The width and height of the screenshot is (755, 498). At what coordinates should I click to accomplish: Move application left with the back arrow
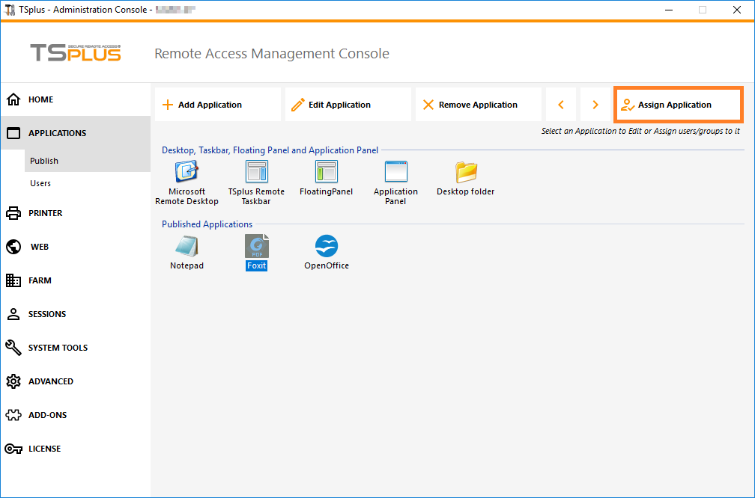(561, 105)
